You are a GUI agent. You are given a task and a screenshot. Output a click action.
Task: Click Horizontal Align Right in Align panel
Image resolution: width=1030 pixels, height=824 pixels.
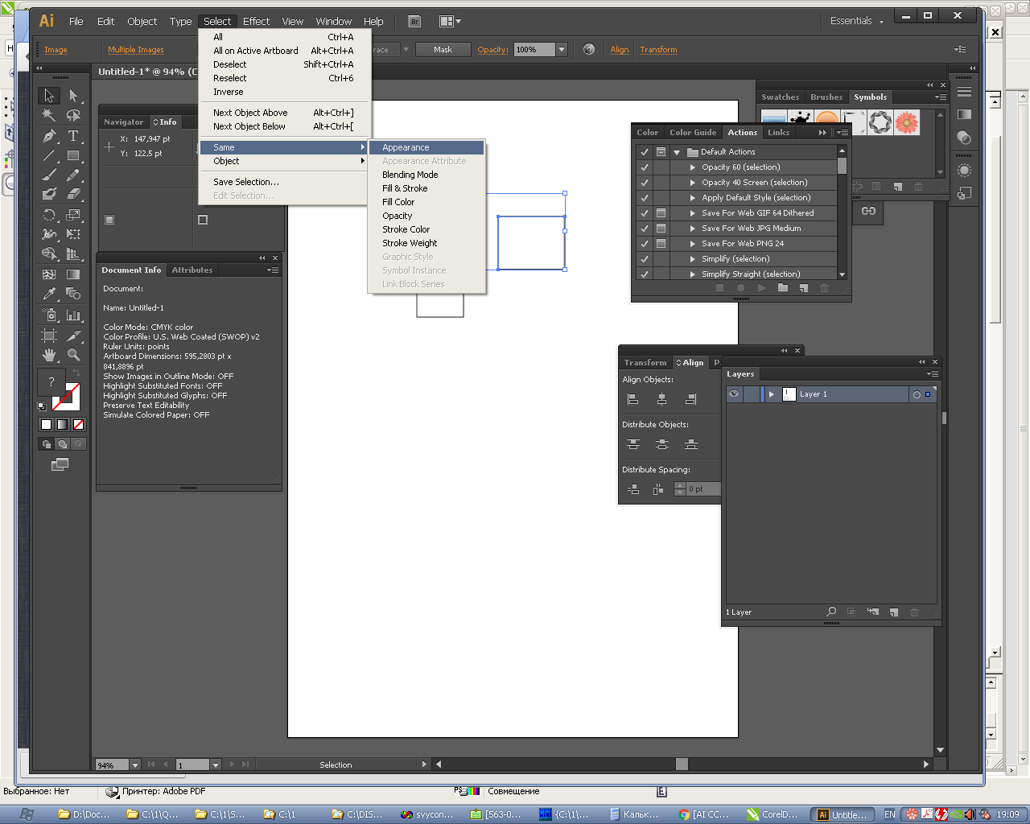coord(690,399)
